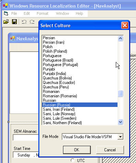The image size is (136, 163).
Task: Select Portuguese (Portugal) entry
Action: pyautogui.click(x=80, y=65)
